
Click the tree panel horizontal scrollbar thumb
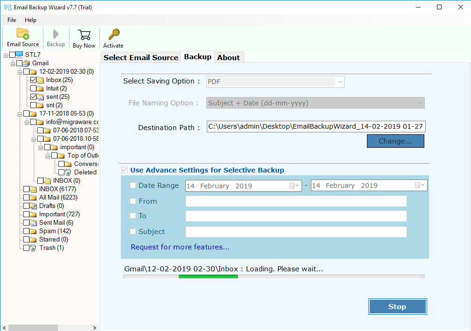[x=33, y=328]
